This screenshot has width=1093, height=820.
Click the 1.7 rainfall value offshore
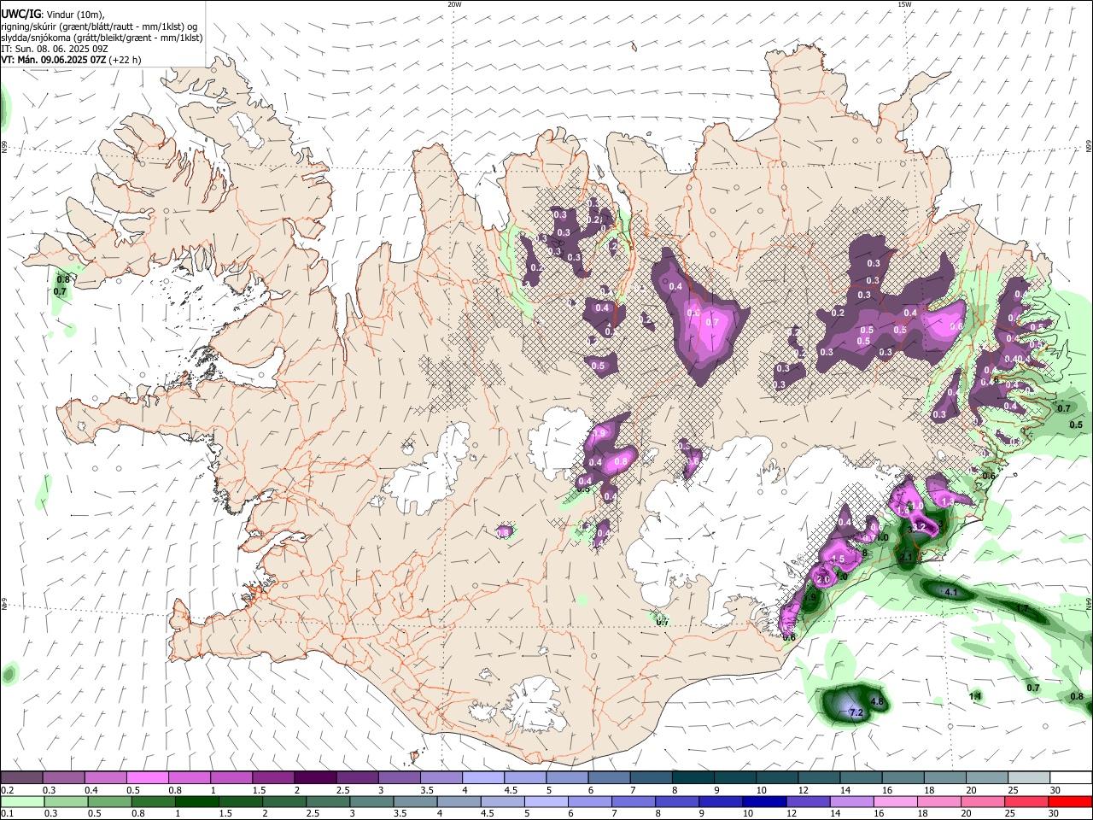(x=1022, y=608)
